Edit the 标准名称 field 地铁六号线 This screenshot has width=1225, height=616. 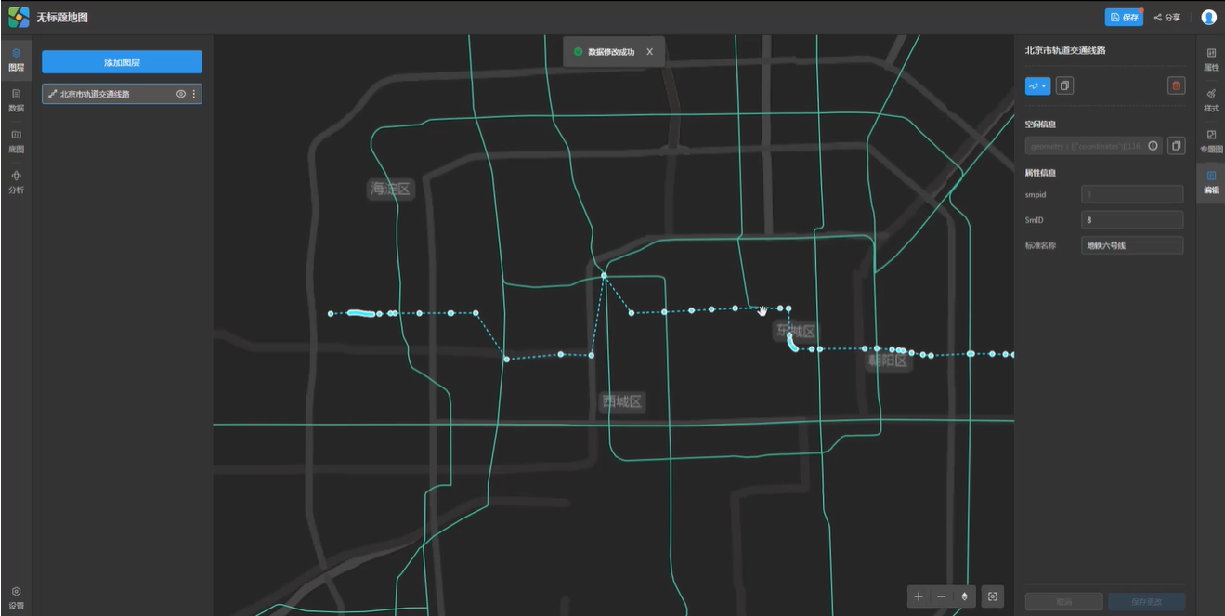[x=1132, y=245]
